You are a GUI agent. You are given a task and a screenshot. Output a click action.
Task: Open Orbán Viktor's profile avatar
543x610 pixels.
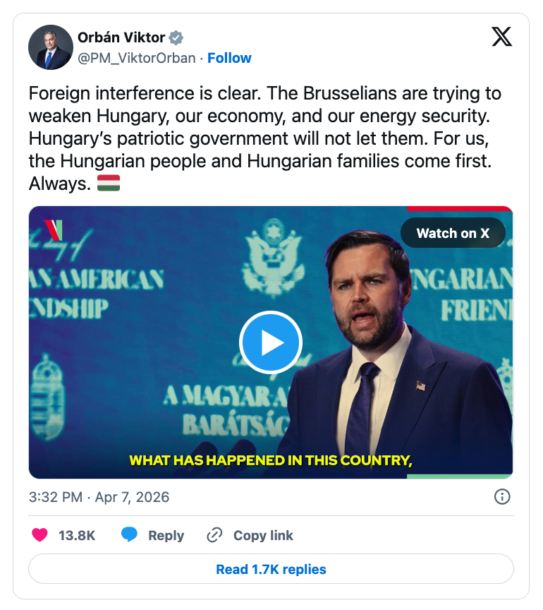coord(51,48)
